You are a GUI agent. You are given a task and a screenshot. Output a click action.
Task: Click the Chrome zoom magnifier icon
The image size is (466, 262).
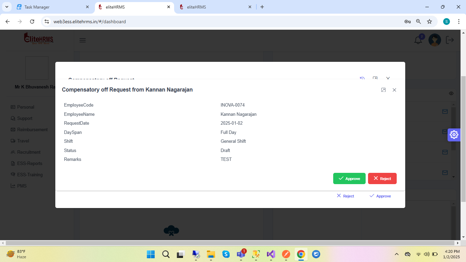[418, 22]
